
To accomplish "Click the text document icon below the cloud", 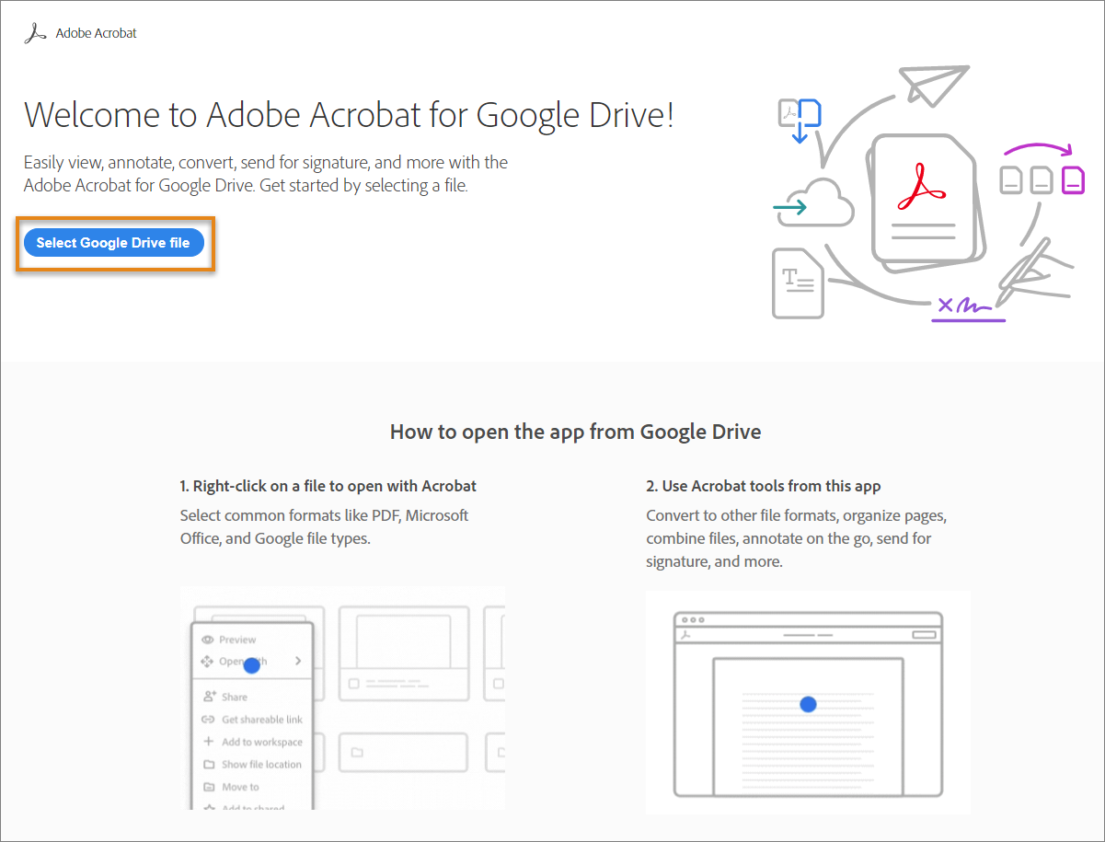I will click(x=797, y=283).
